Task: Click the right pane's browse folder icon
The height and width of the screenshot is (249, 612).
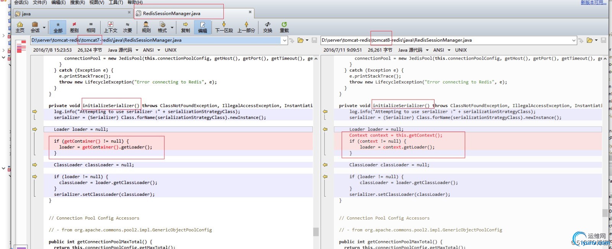Action: point(590,40)
